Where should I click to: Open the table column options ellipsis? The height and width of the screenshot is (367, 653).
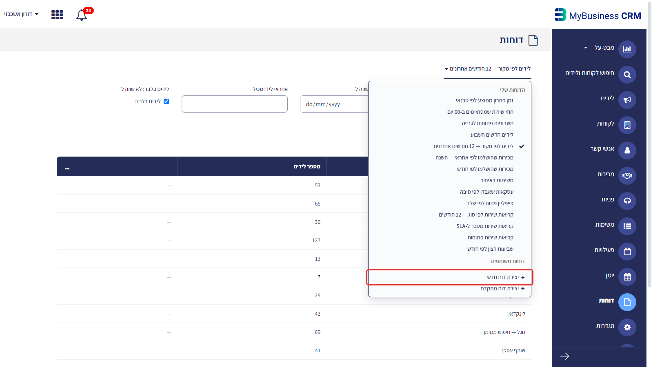67,168
